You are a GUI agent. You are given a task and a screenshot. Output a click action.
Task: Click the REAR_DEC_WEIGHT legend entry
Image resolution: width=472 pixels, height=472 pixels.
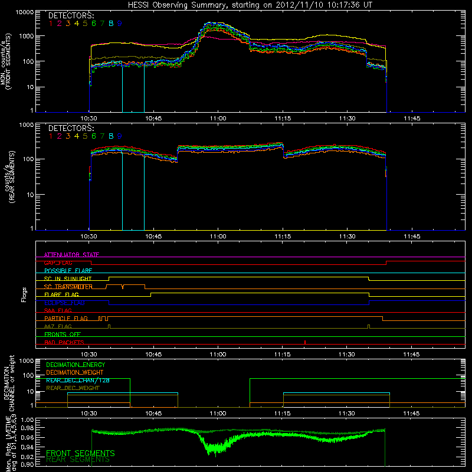click(73, 388)
